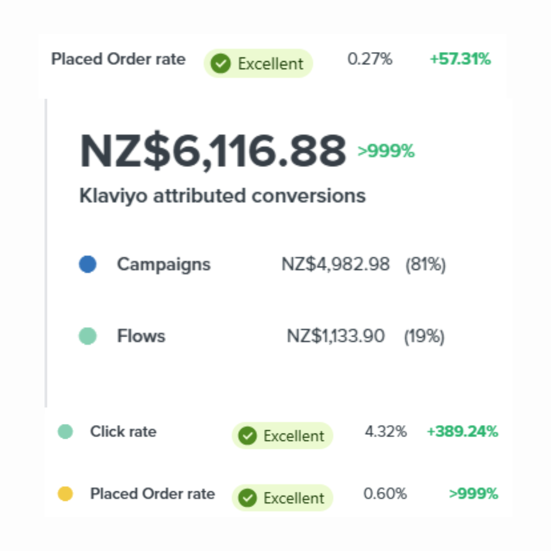Screen dimensions: 551x551
Task: Select the Flows label
Action: pyautogui.click(x=141, y=336)
